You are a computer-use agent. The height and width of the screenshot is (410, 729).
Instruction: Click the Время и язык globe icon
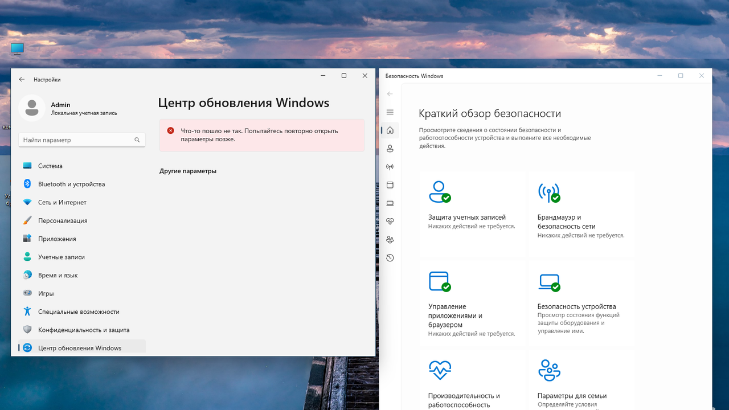(x=27, y=275)
